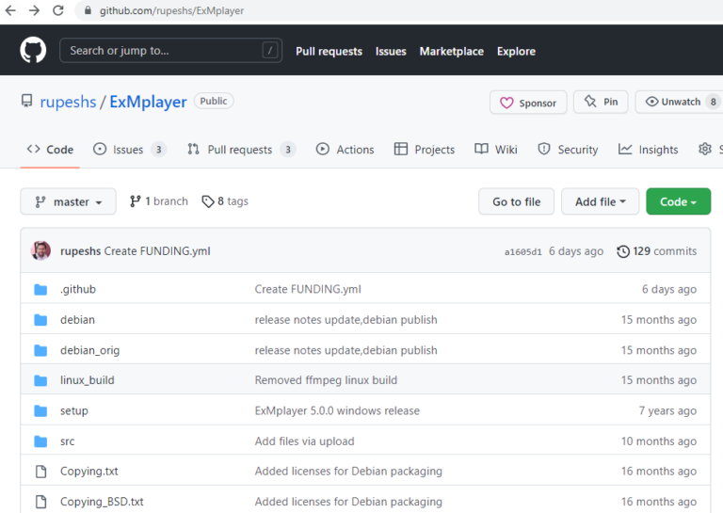Image resolution: width=723 pixels, height=513 pixels.
Task: Click the commit history clock icon
Action: click(x=622, y=251)
